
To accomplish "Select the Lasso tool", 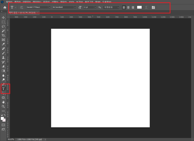I will pyautogui.click(x=3, y=26).
